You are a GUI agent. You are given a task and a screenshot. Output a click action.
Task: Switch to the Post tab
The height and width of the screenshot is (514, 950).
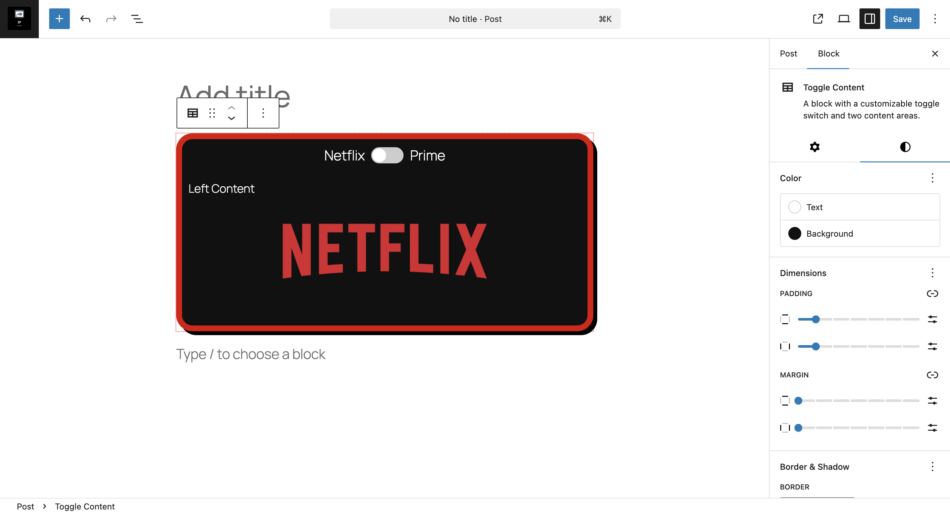788,53
